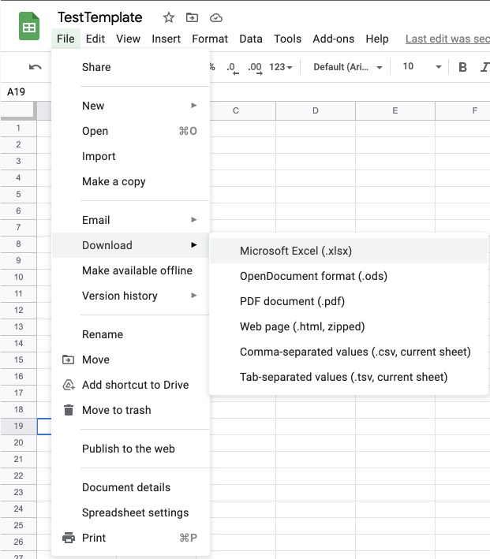The image size is (490, 559).
Task: Toggle Italic formatting button
Action: (484, 67)
